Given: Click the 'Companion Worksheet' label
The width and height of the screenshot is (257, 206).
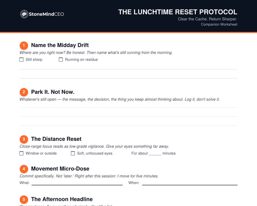Looking at the screenshot, I should 219,24.
